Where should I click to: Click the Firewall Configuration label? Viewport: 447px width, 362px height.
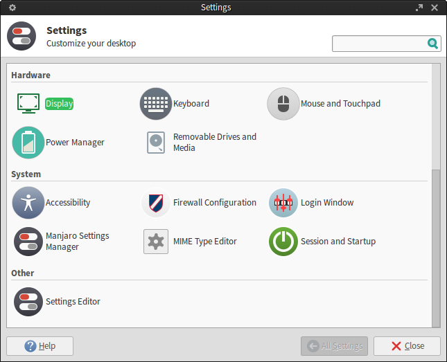click(x=215, y=203)
